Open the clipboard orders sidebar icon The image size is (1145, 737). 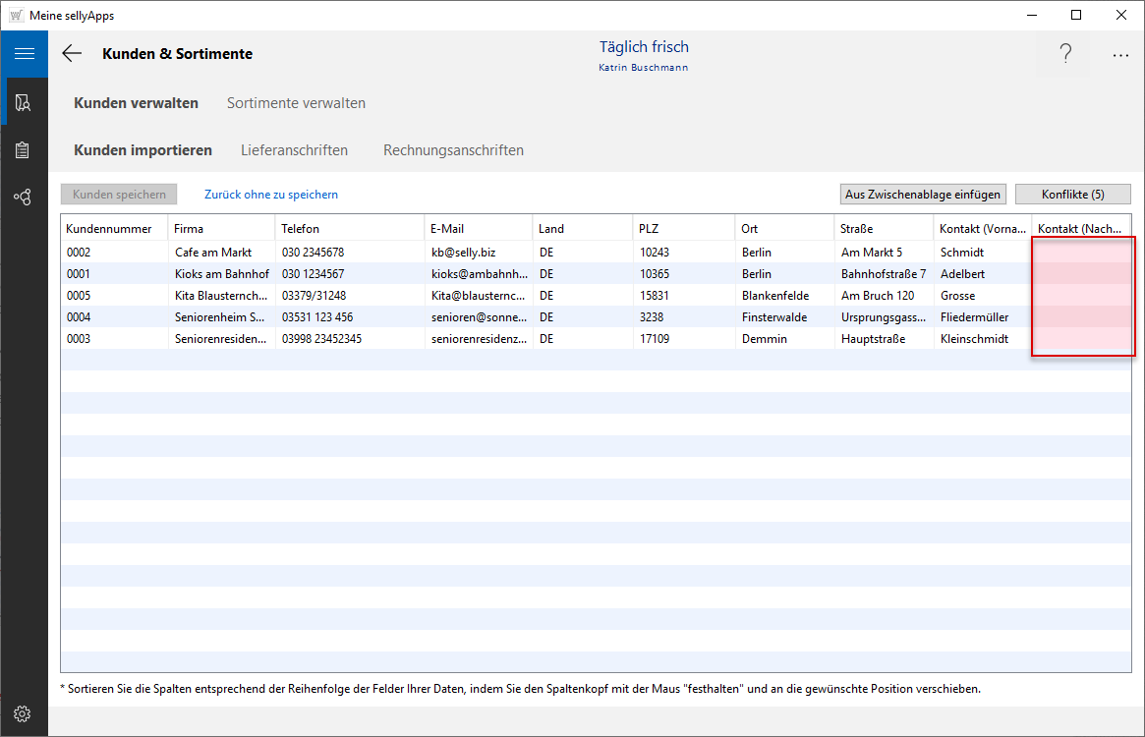coord(24,150)
